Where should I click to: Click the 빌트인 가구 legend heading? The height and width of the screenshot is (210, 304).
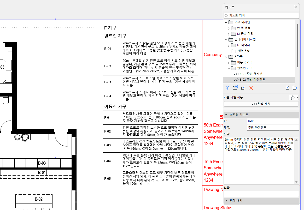[x=115, y=36]
